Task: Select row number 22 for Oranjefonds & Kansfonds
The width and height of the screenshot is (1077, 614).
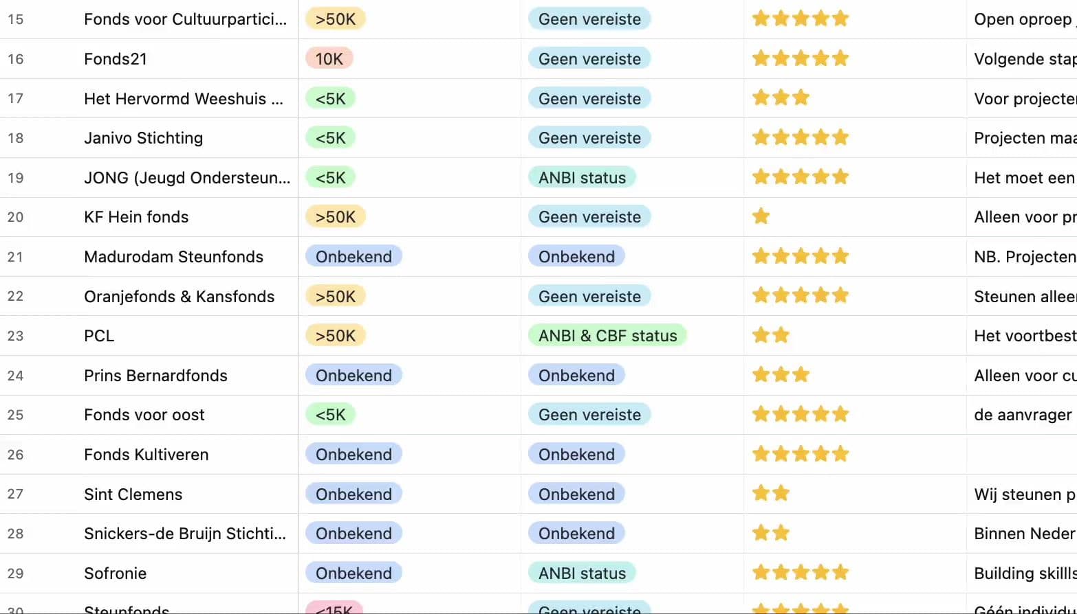Action: [15, 296]
